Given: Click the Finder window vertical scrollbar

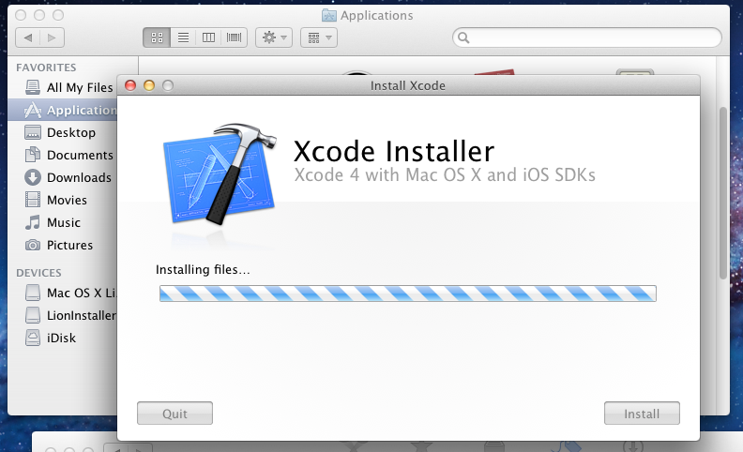Looking at the screenshot, I should pyautogui.click(x=722, y=193).
